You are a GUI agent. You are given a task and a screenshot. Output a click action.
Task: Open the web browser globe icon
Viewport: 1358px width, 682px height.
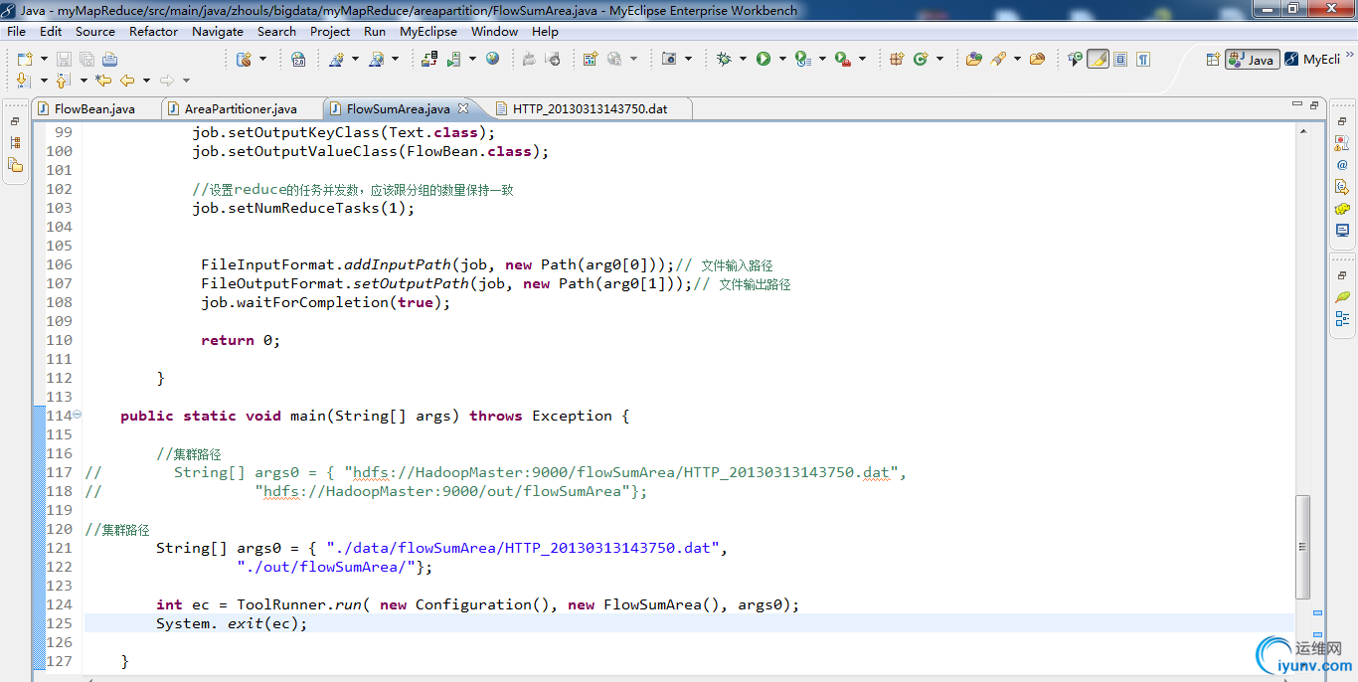pyautogui.click(x=492, y=60)
